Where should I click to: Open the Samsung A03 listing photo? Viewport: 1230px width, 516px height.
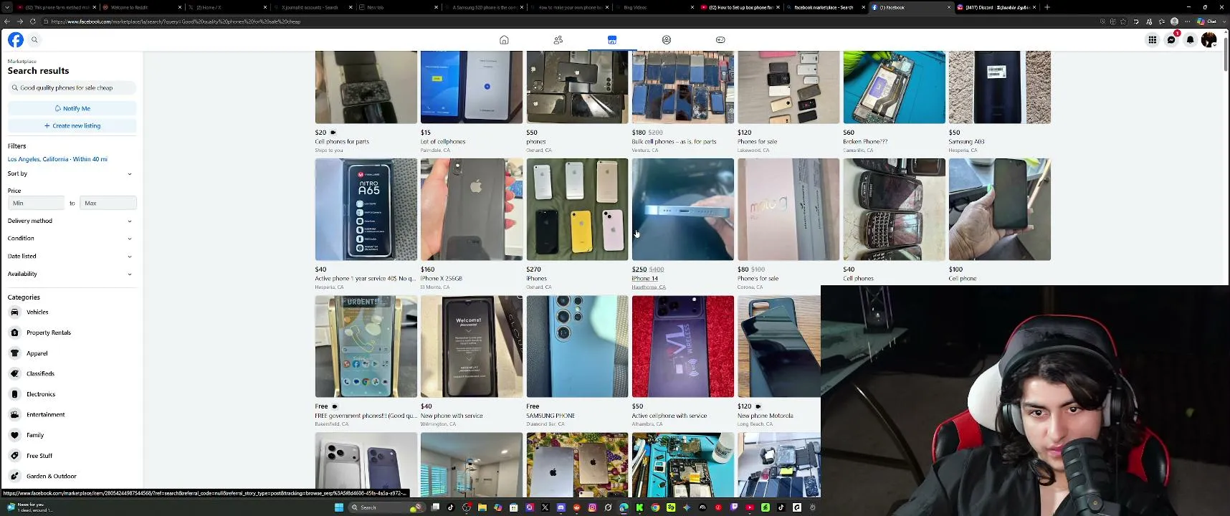click(1000, 87)
